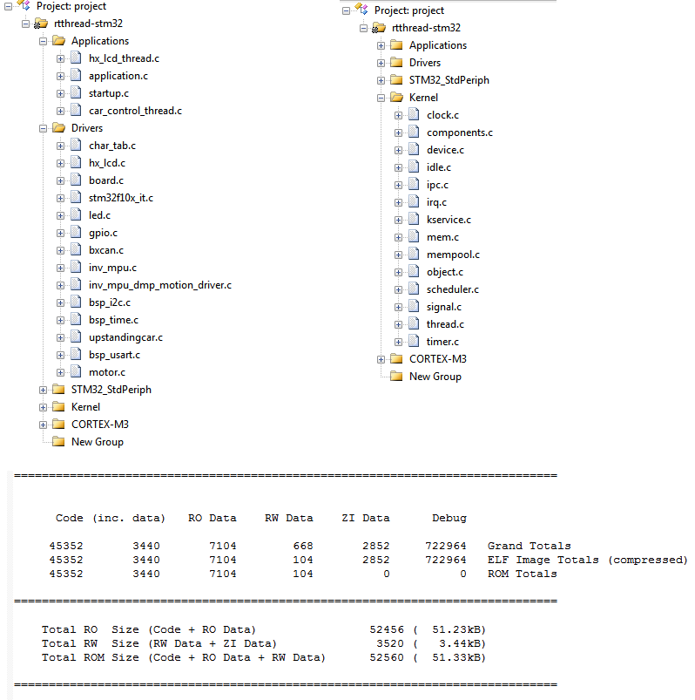The height and width of the screenshot is (700, 695).
Task: Click the 668 RW Data value
Action: 303,546
